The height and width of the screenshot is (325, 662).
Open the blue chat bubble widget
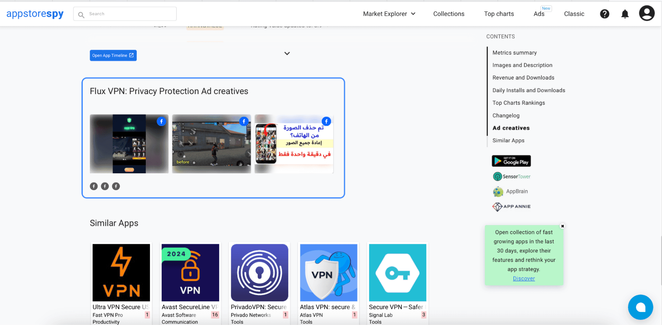coord(640,307)
